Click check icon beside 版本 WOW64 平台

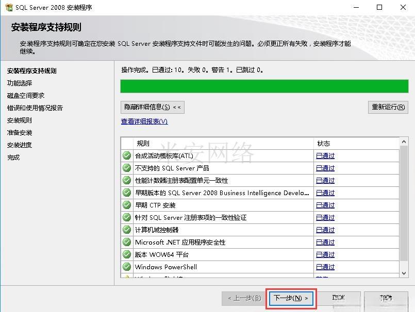click(x=127, y=254)
